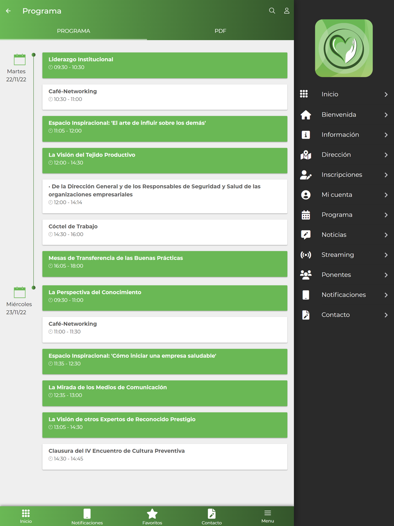Viewport: 394px width, 526px height.
Task: Click the 'Martes 22/11/22' date label
Action: point(16,75)
